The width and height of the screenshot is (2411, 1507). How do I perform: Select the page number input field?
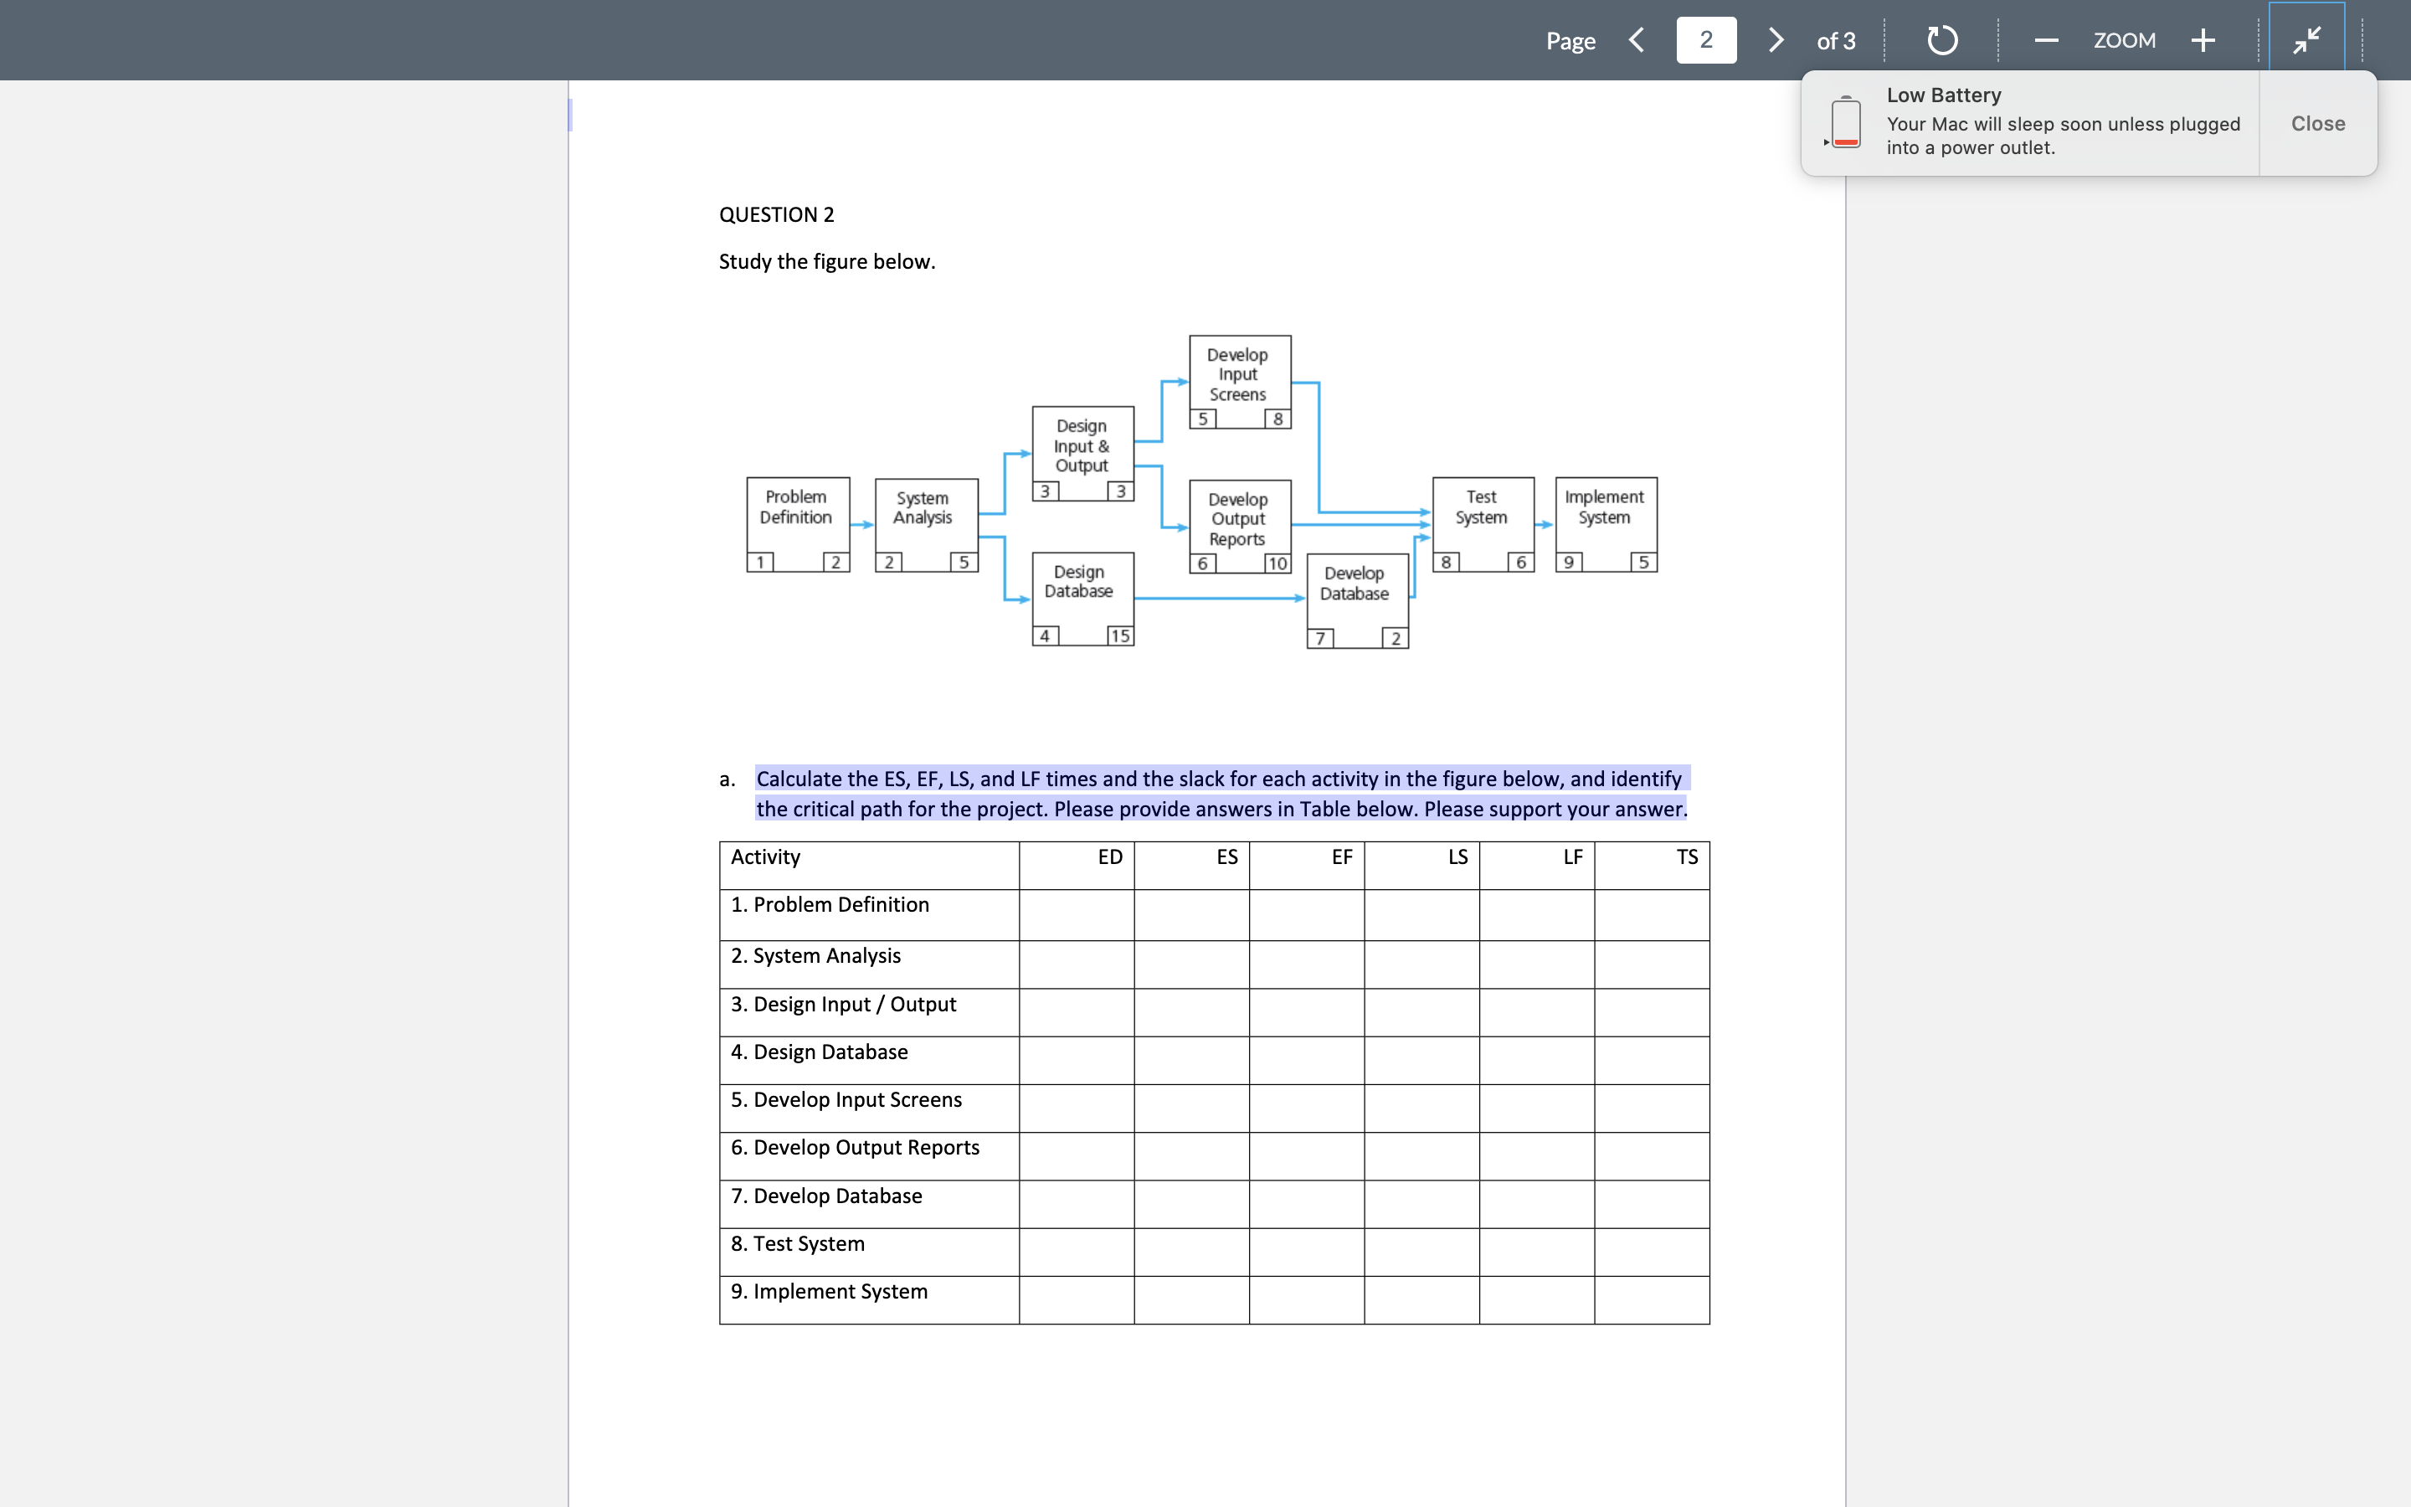(1707, 40)
